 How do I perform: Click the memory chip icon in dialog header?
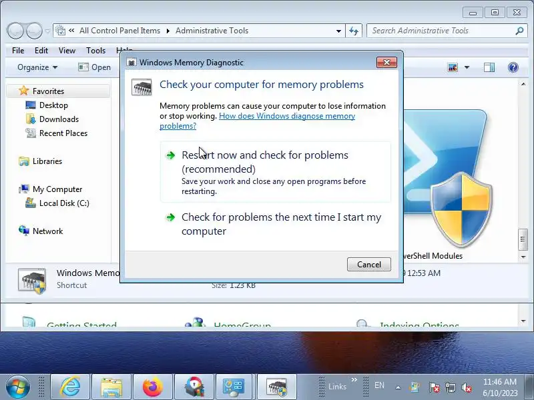[142, 87]
